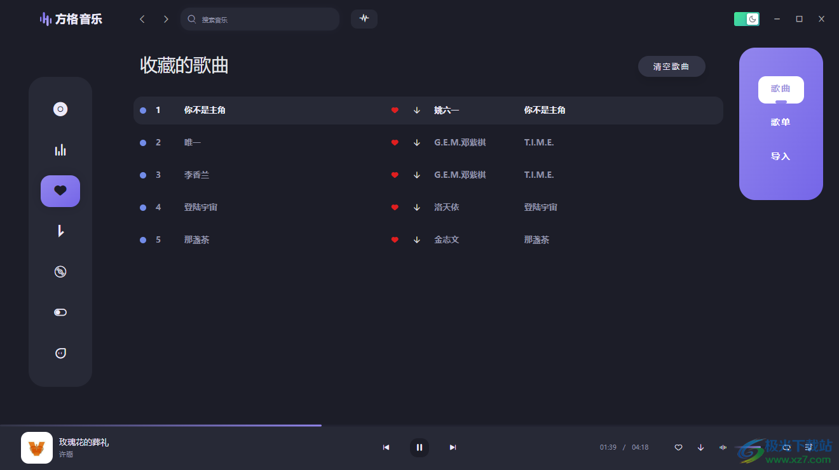Open the audio equalizer icon near playback bar
Viewport: 839px width, 470px height.
(723, 447)
